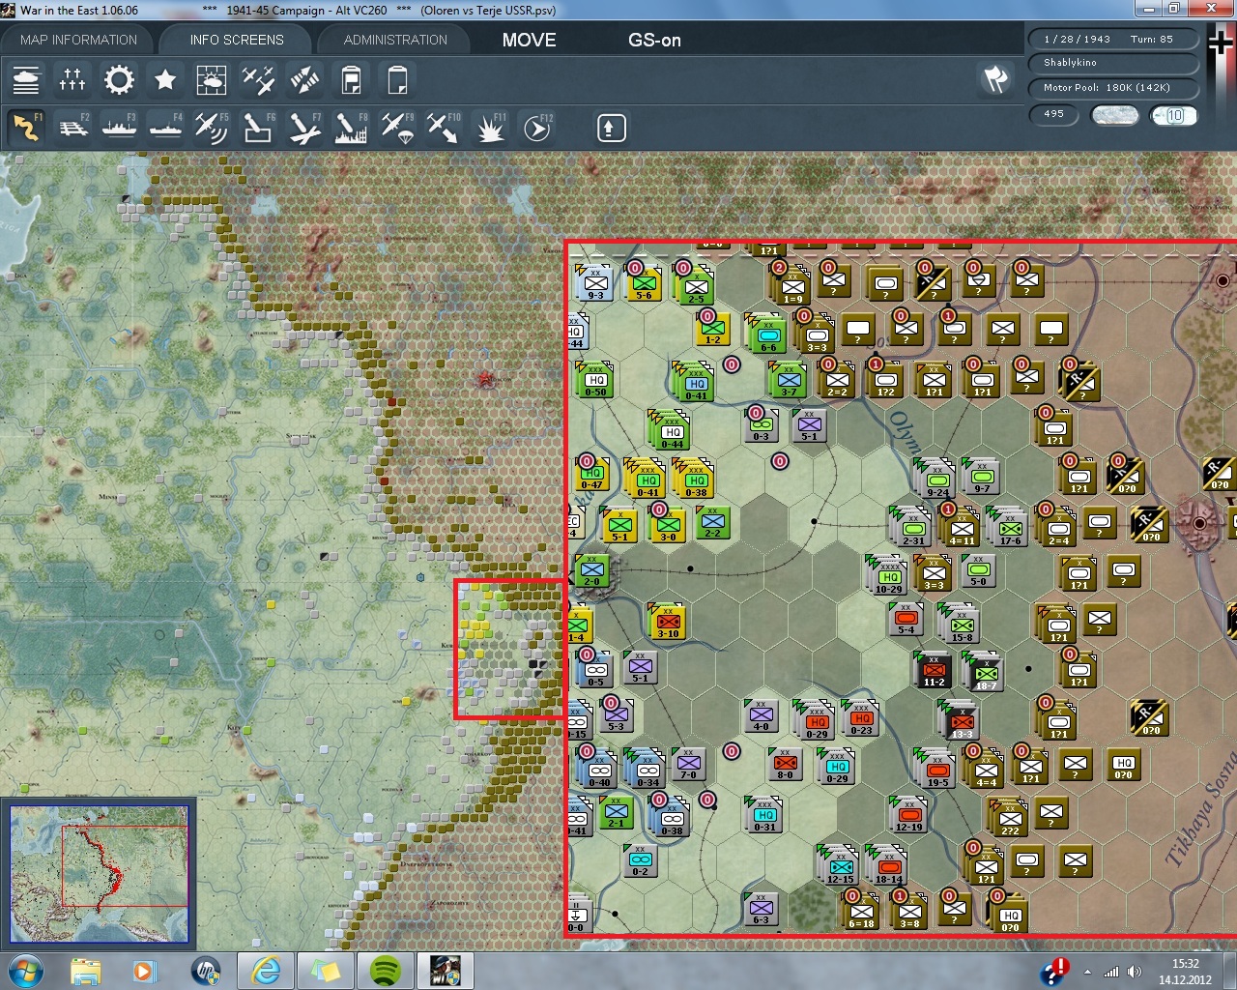Click the date and Turn 85 display

pos(1113,40)
